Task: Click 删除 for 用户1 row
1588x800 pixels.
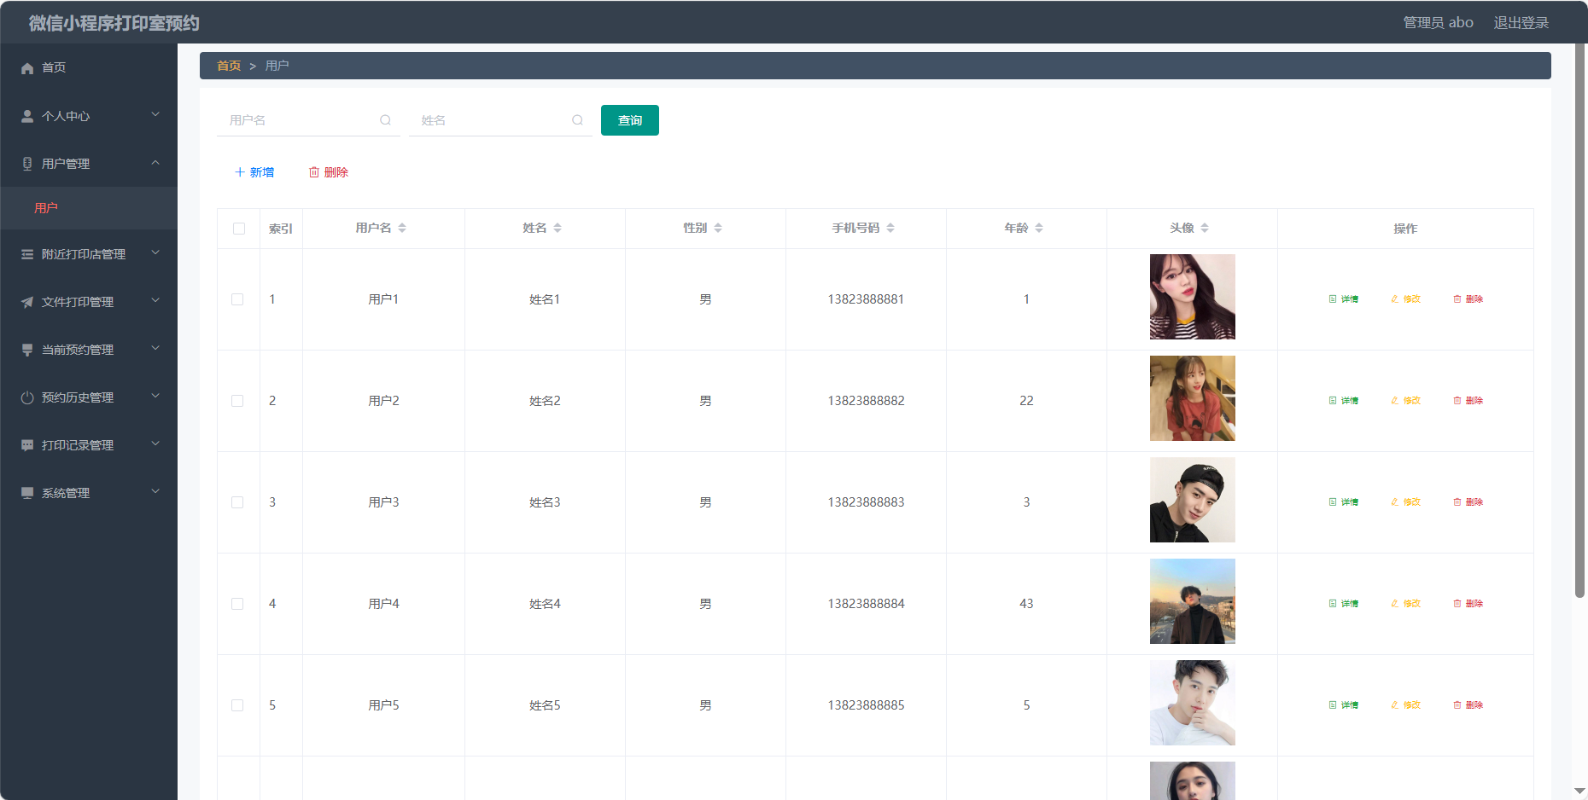Action: tap(1468, 299)
